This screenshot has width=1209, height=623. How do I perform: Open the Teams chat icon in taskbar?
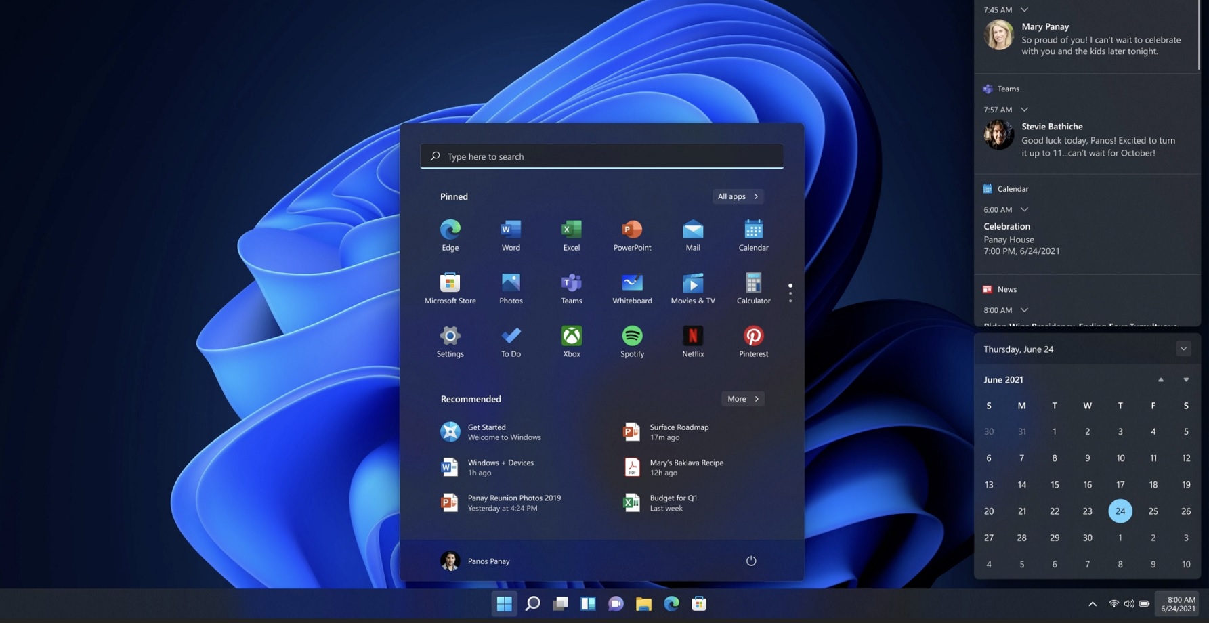616,603
